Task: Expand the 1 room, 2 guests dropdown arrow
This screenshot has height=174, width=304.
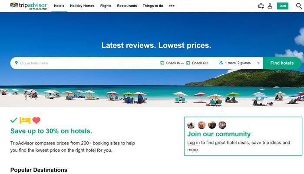Action: pos(258,63)
